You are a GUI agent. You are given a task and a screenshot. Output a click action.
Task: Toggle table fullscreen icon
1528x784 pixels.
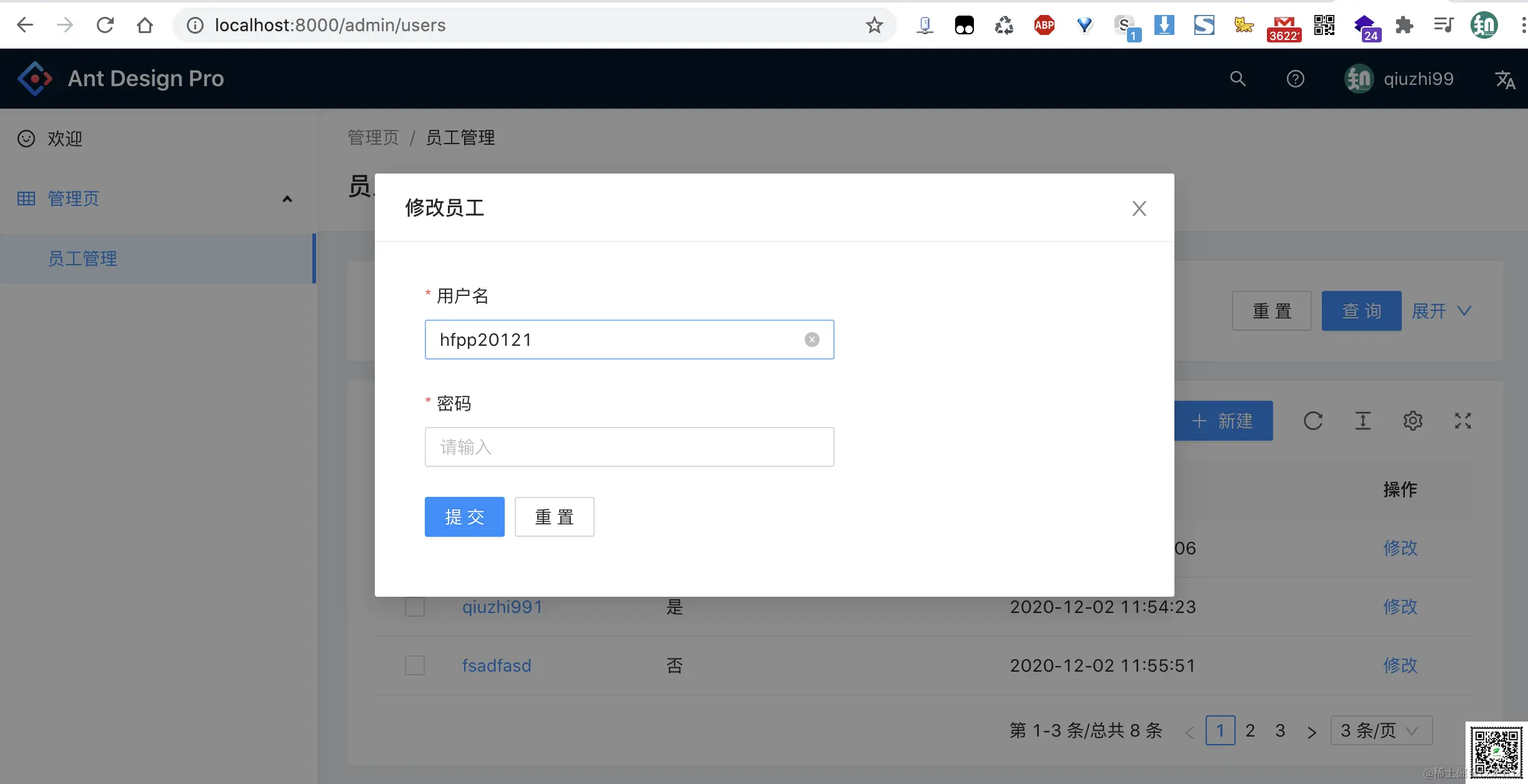(x=1462, y=421)
